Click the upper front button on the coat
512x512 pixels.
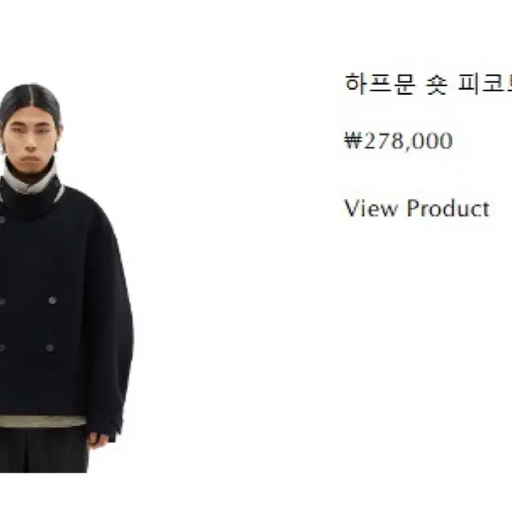coord(52,300)
